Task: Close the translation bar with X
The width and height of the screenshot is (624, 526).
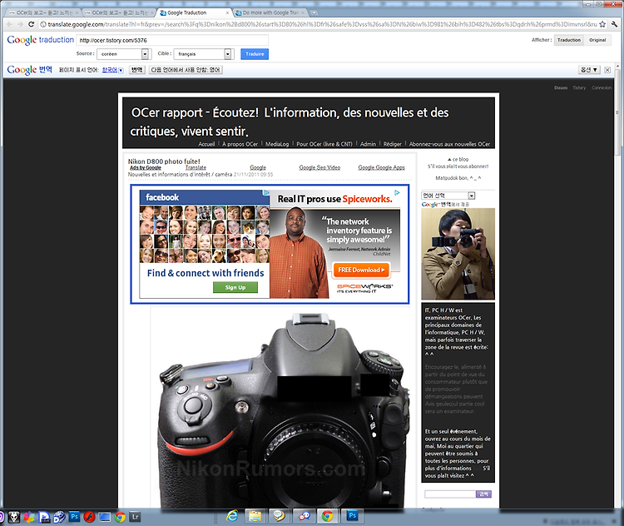Action: click(x=607, y=70)
